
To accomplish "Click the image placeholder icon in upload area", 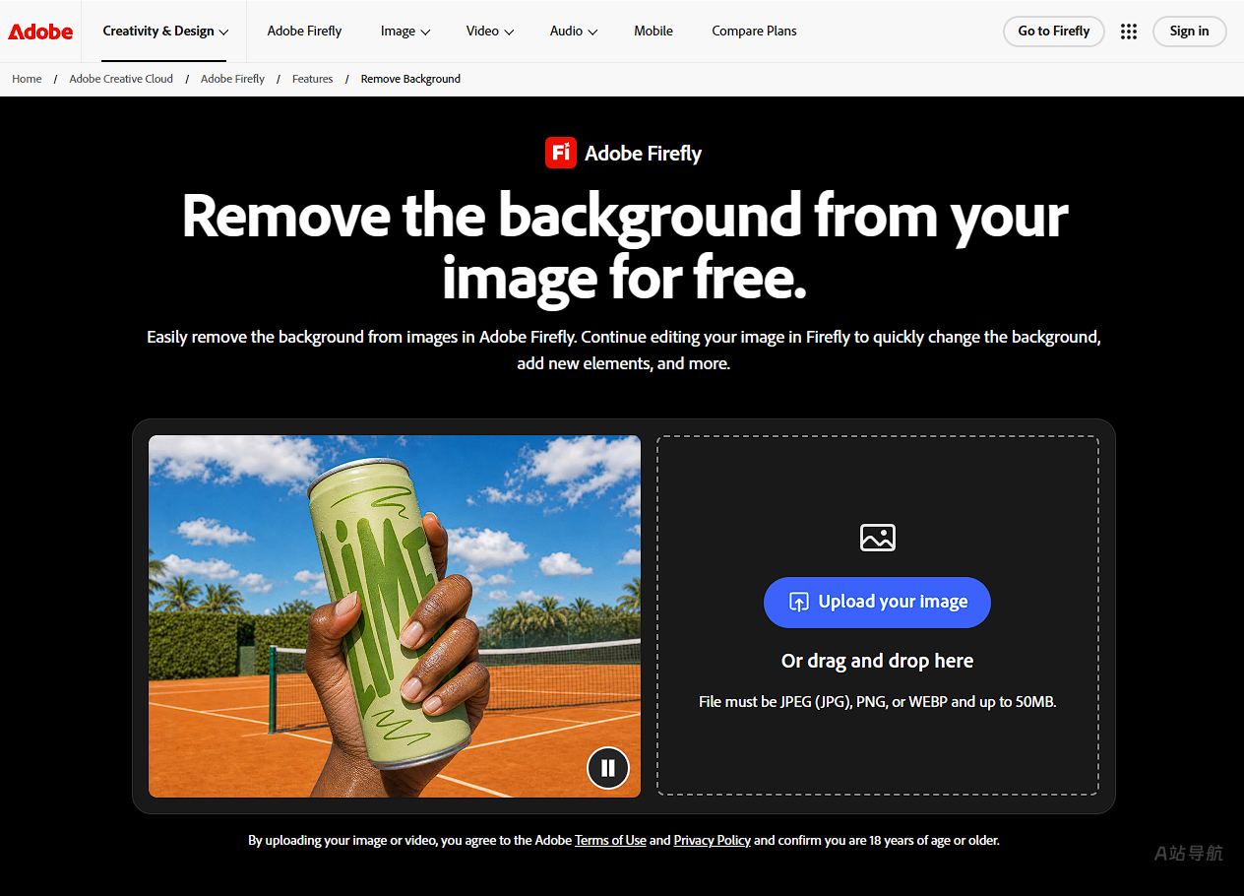I will click(877, 537).
